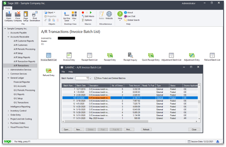Toggle Show Posted and Deleted Batches checkbox
Viewport: 226px width, 147px height.
[x=96, y=78]
